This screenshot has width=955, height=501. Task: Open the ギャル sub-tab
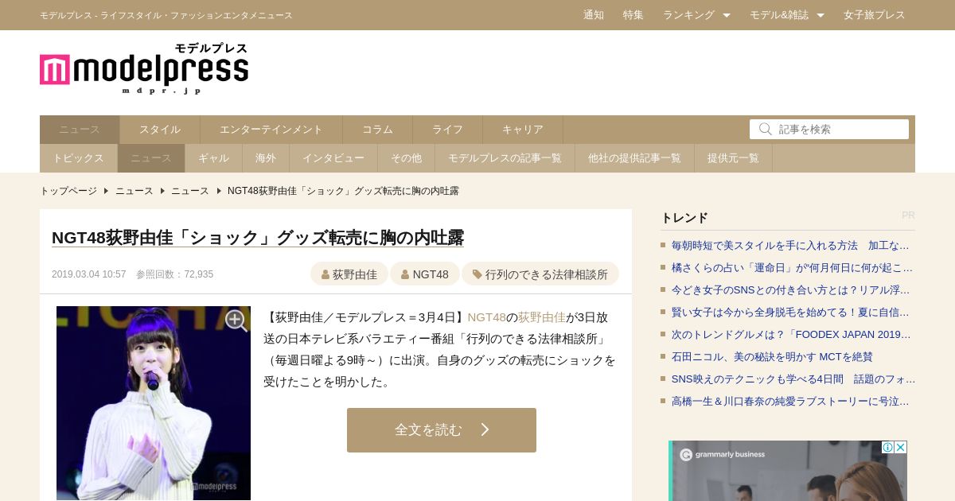click(x=213, y=158)
